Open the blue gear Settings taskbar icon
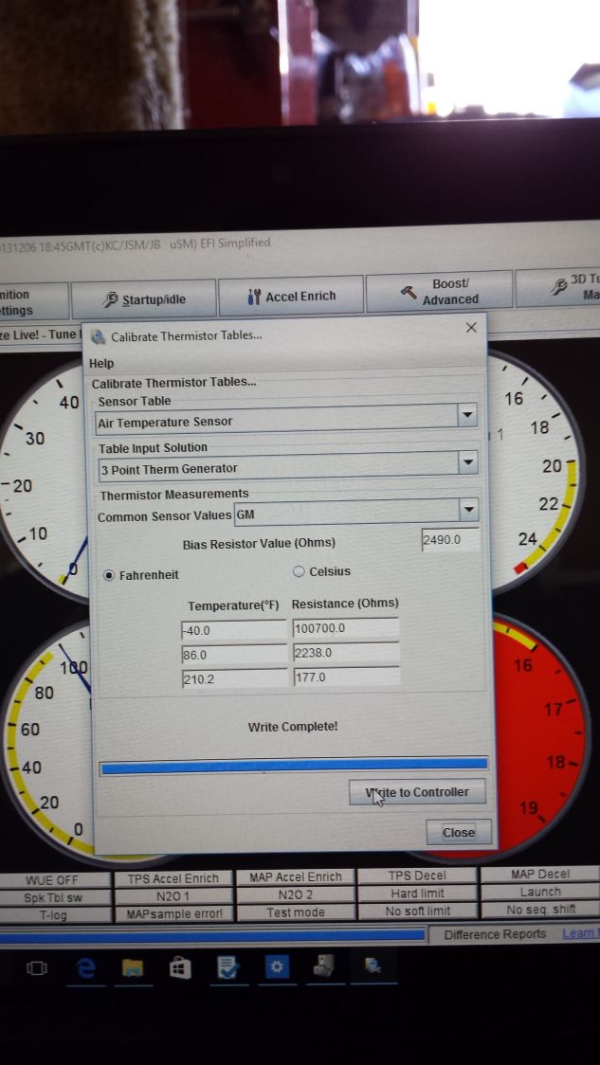The image size is (600, 1065). (x=277, y=967)
